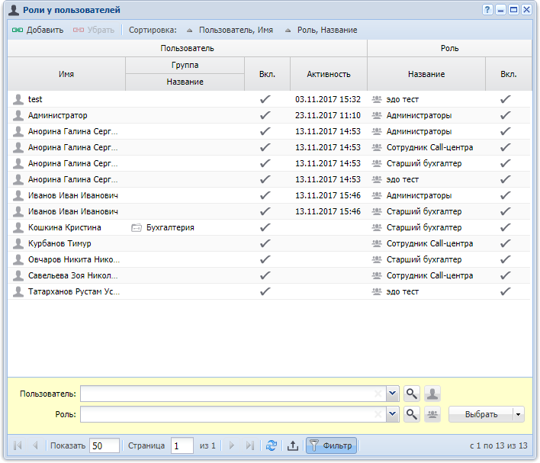Image resolution: width=540 pixels, height=463 pixels.
Task: Click the Выбрать button
Action: [x=481, y=414]
